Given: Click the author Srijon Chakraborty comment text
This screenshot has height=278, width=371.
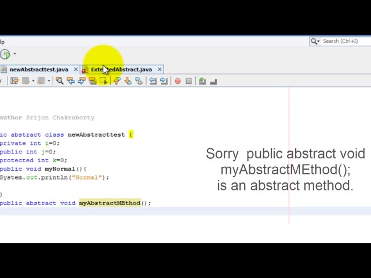Looking at the screenshot, I should pos(47,118).
